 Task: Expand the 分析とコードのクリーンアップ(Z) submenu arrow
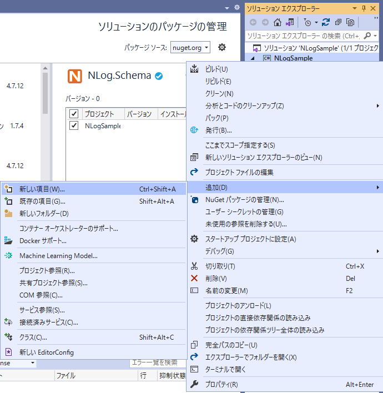[378, 106]
